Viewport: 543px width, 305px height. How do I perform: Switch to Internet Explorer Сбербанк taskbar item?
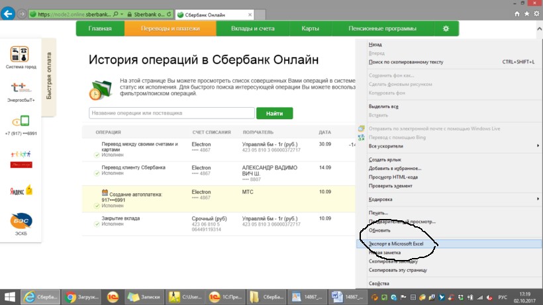point(41,296)
